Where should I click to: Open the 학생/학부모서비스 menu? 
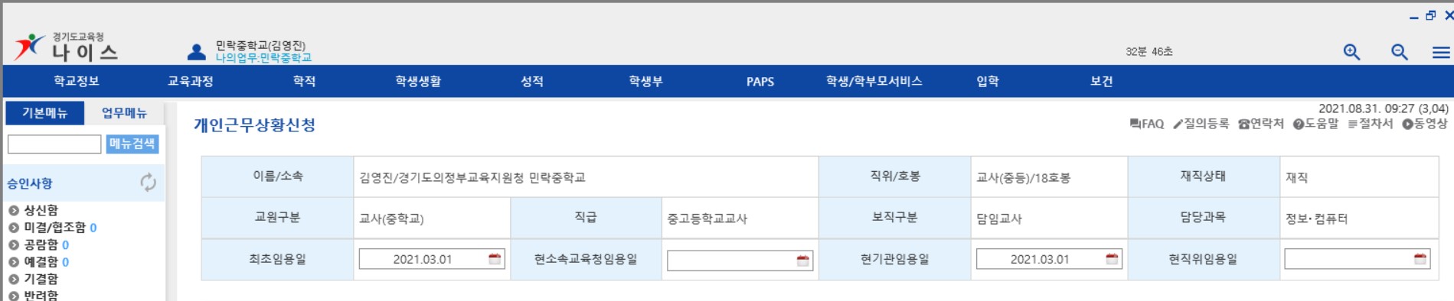point(874,81)
